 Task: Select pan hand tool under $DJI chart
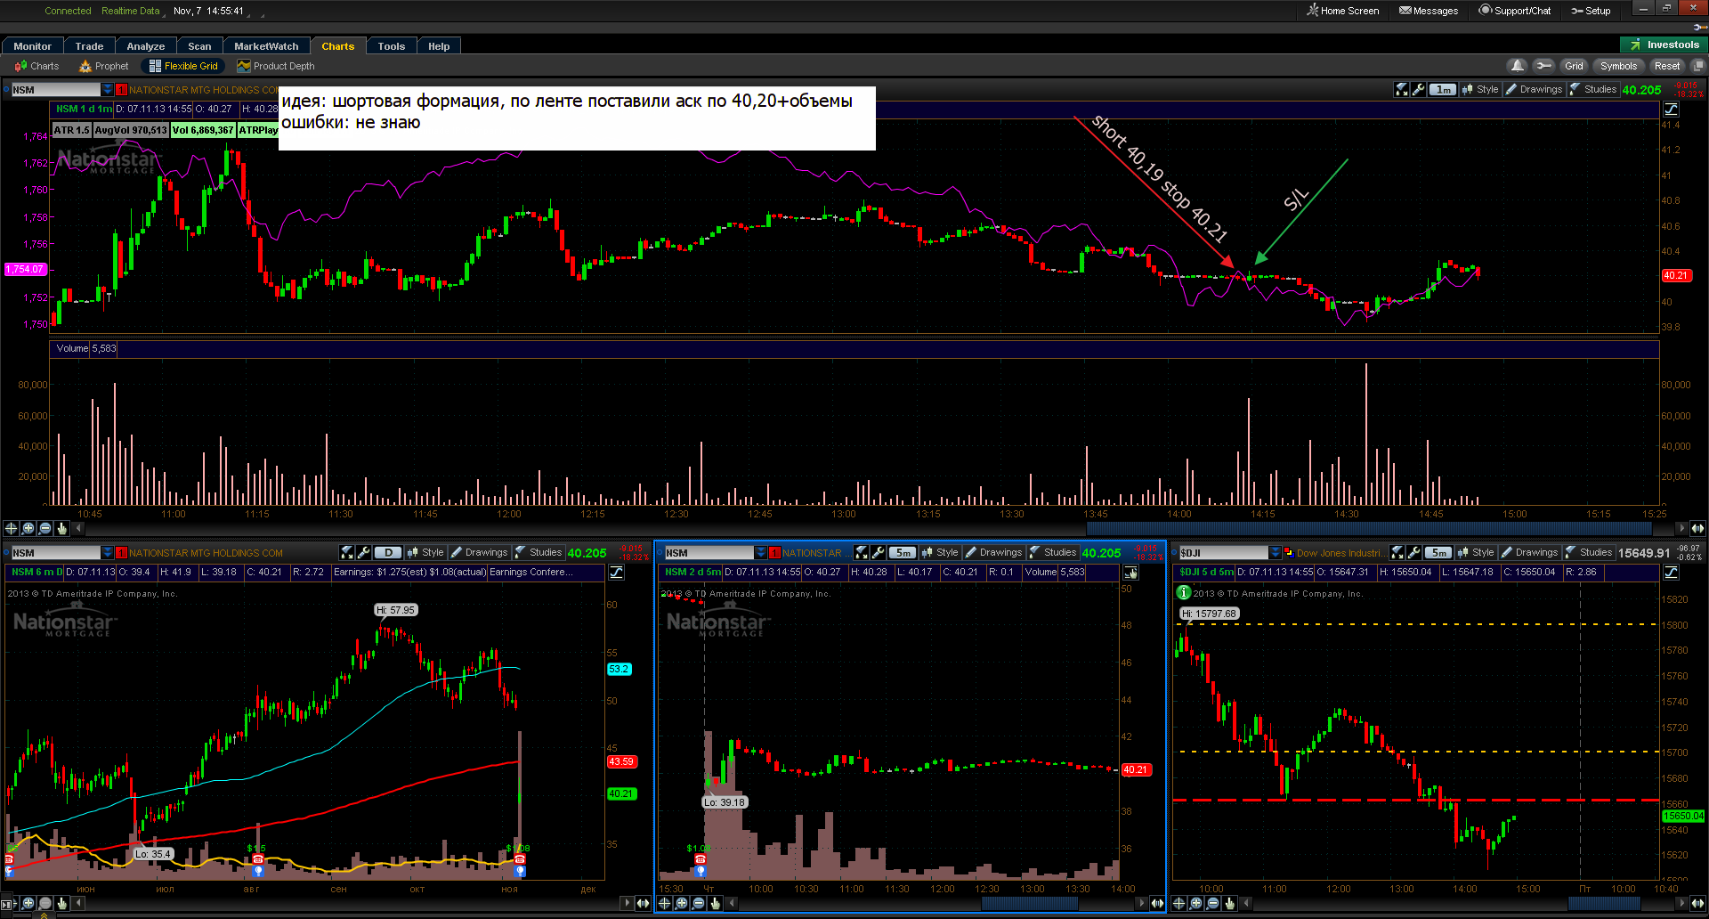click(1230, 903)
